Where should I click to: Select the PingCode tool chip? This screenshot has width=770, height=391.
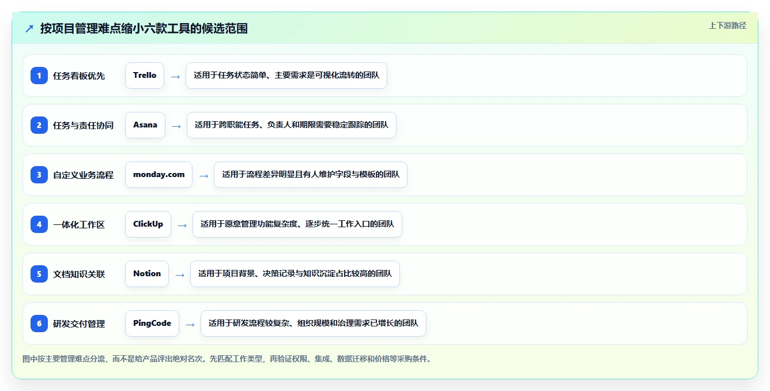pyautogui.click(x=152, y=324)
